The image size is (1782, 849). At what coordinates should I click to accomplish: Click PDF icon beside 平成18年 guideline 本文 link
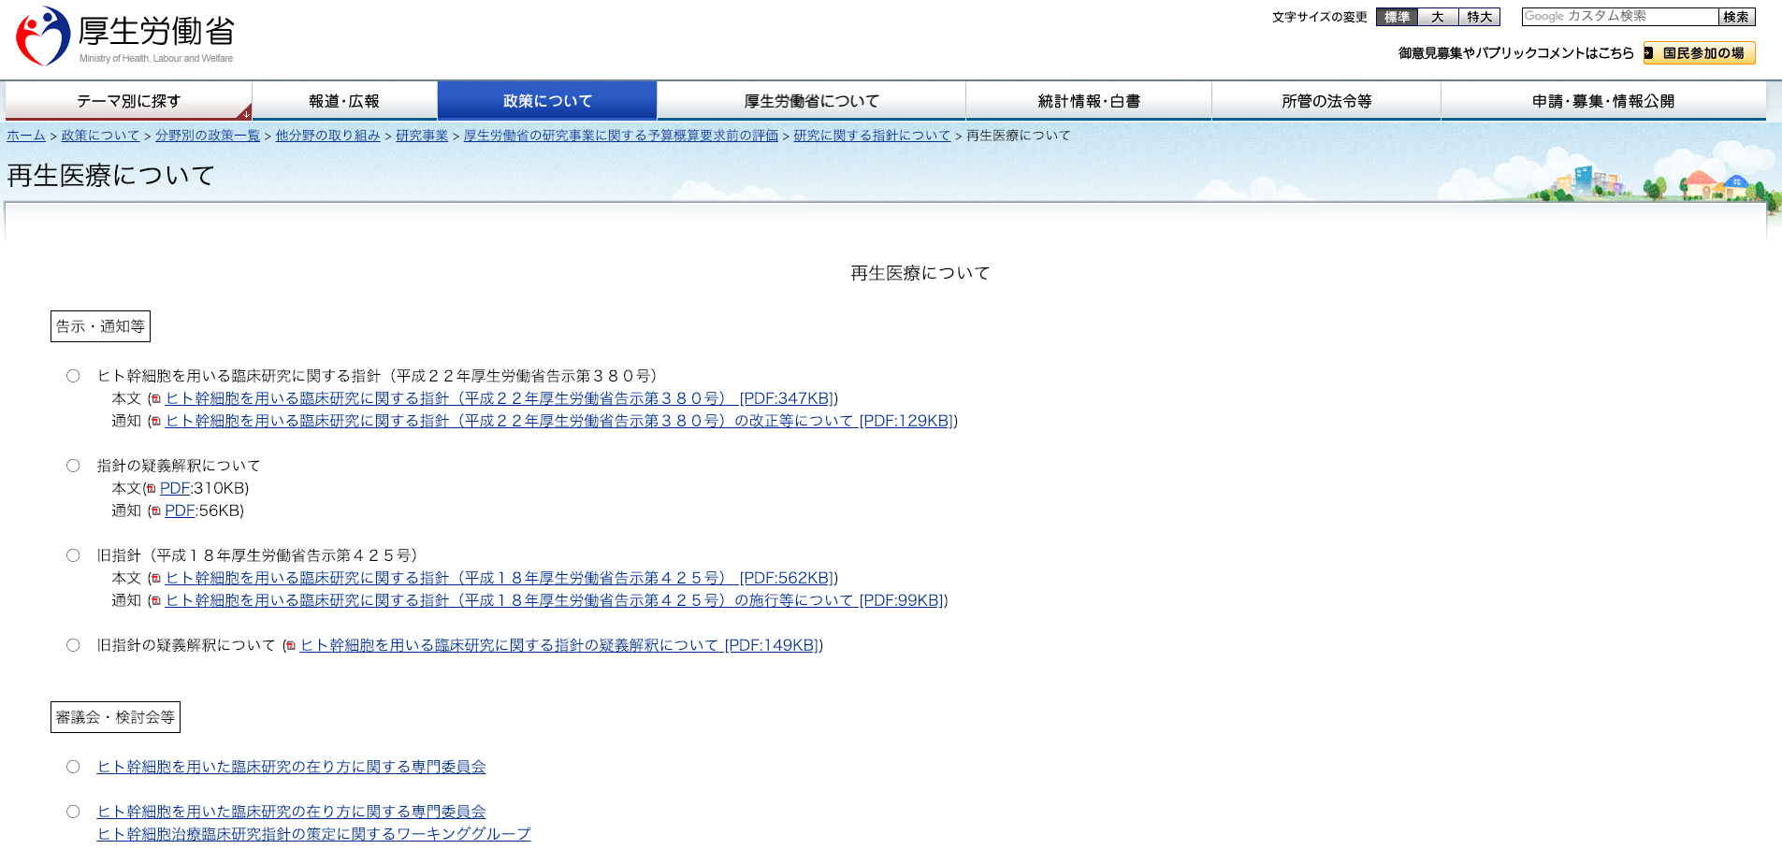(x=156, y=579)
